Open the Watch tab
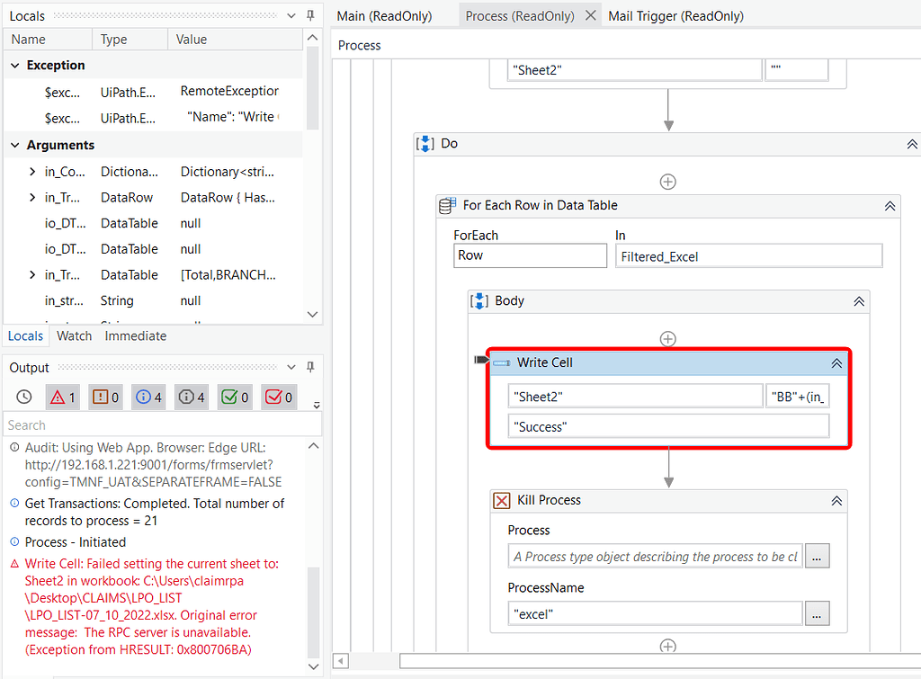The width and height of the screenshot is (921, 679). click(74, 335)
